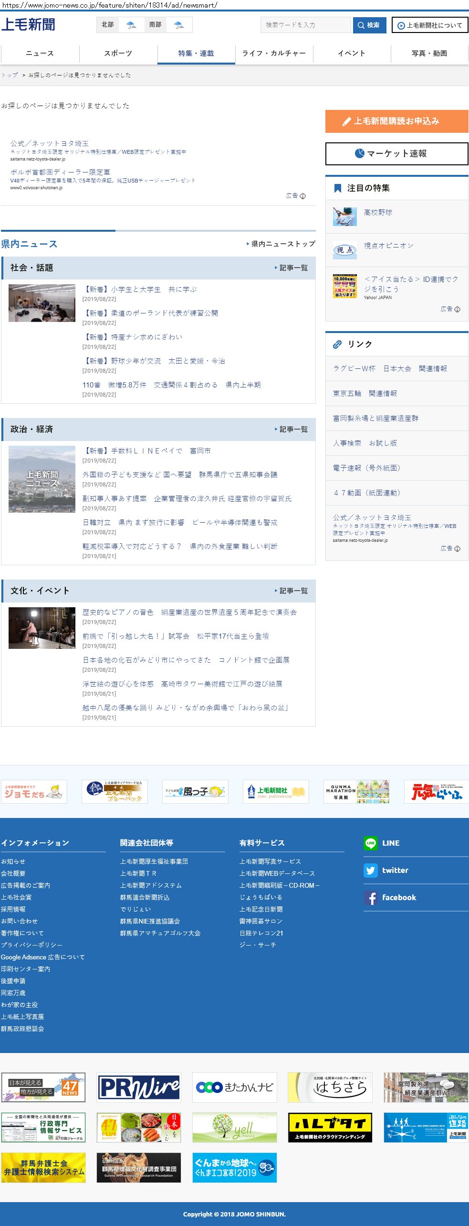Click the 上毛新聞購読お申込み orange button
This screenshot has height=1226, width=469.
pos(396,121)
